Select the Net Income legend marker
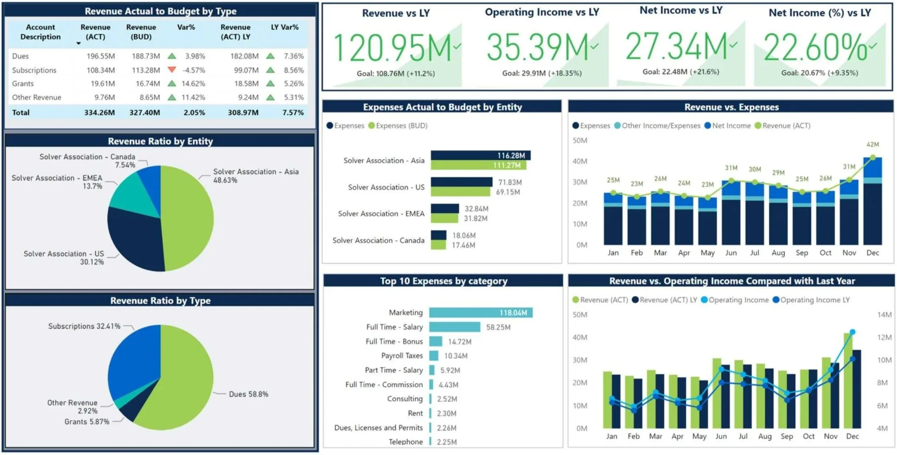 tap(708, 125)
